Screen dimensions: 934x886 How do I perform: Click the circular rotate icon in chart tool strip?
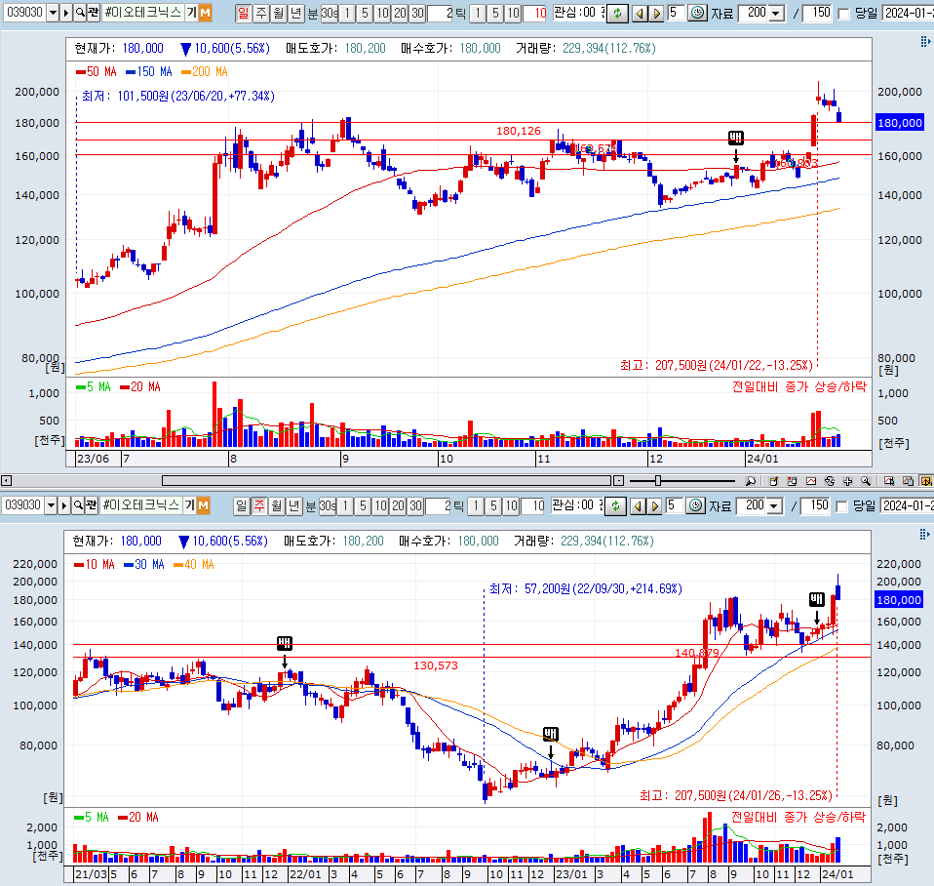tap(829, 480)
